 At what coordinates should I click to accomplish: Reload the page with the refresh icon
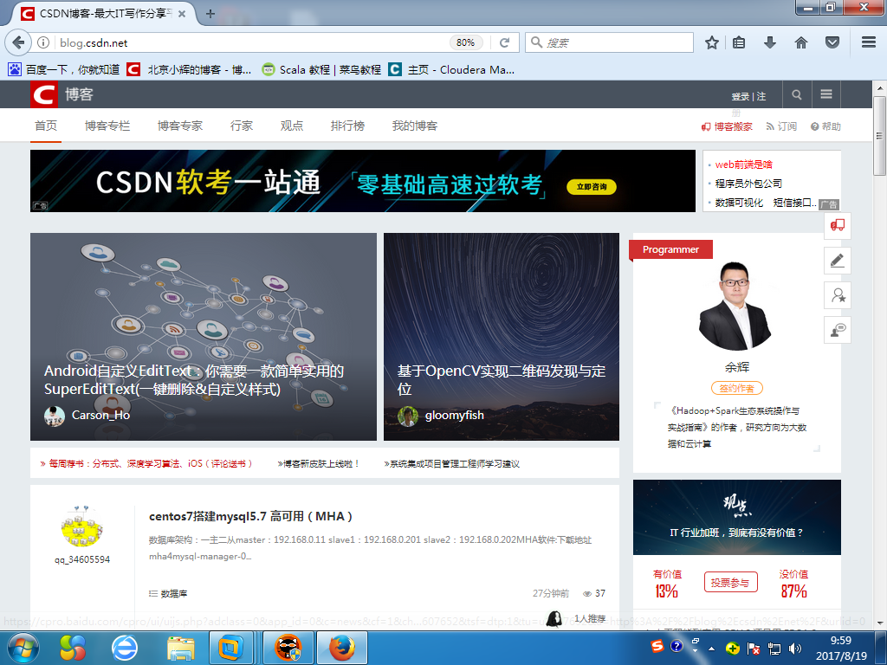pos(505,42)
